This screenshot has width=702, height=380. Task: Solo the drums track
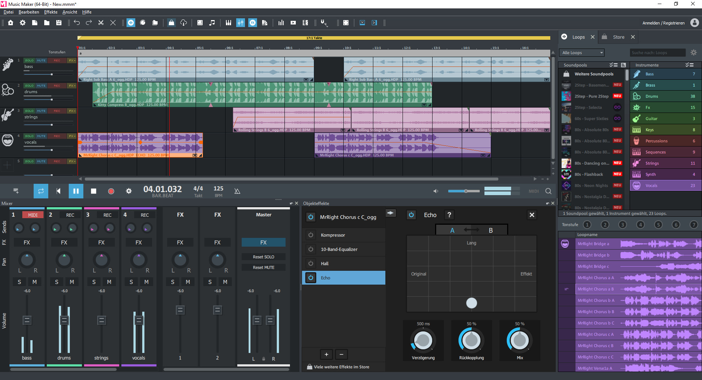pyautogui.click(x=29, y=85)
